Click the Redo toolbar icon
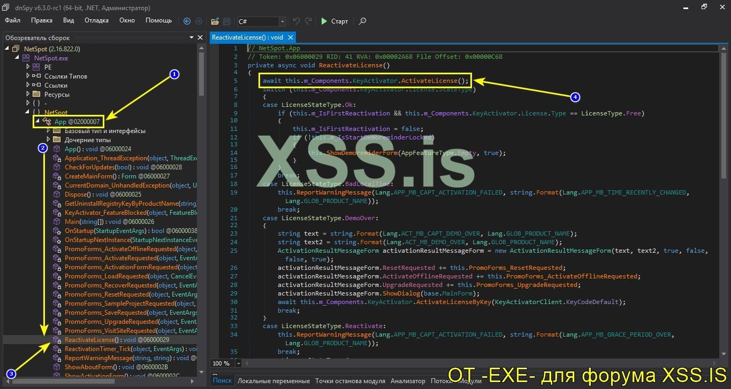The image size is (731, 389). coord(308,21)
